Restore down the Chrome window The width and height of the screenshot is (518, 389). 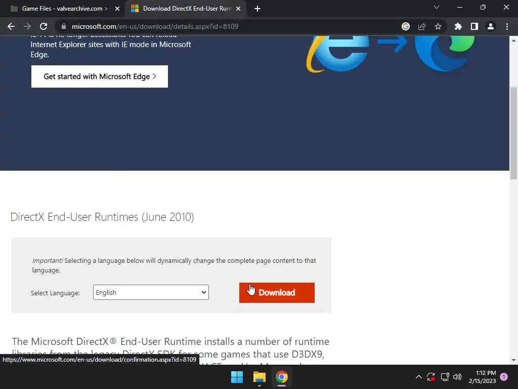click(x=483, y=7)
